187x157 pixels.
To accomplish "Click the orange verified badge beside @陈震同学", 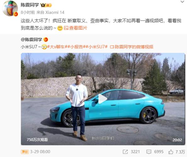I will click(x=46, y=39).
